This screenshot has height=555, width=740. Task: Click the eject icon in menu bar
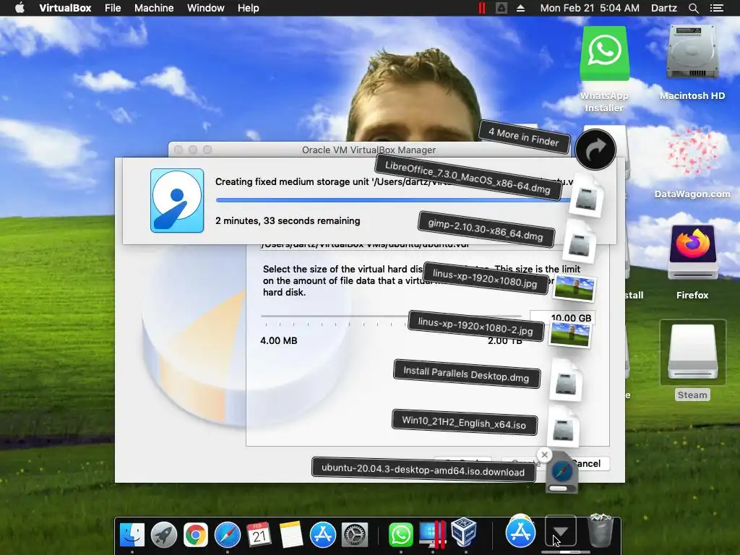point(520,8)
